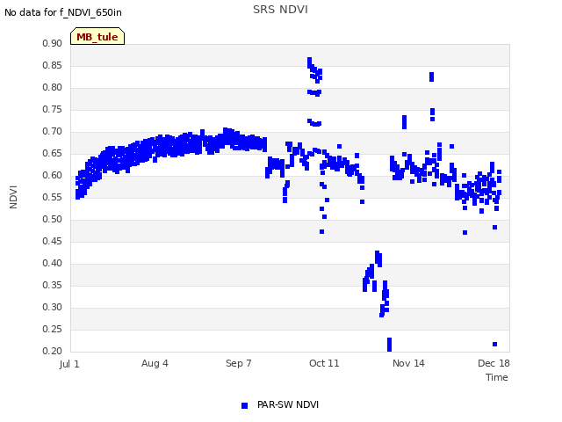Click the early November data point near 0.21
This screenshot has height=422, width=562.
tap(389, 345)
